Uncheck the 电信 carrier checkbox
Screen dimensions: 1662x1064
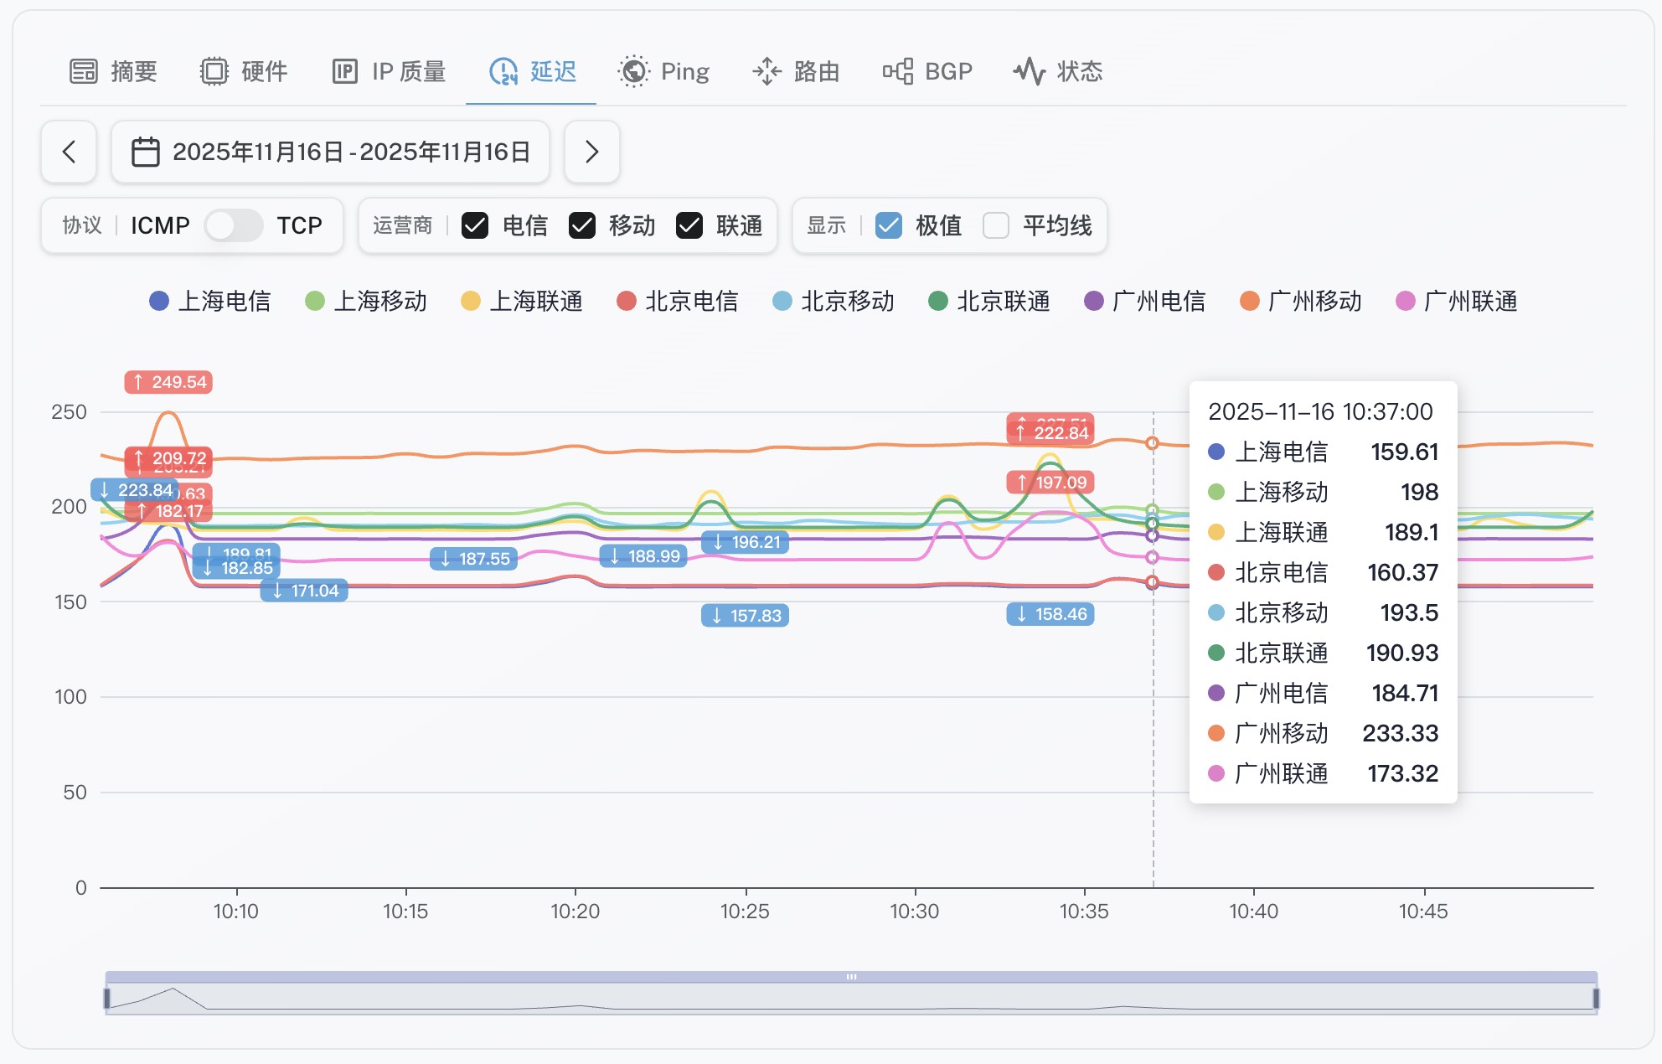[475, 225]
